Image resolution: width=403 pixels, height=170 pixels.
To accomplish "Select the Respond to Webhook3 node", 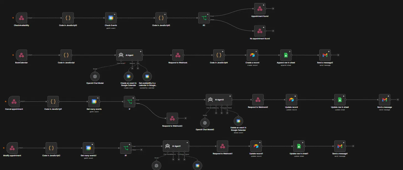I will [172, 118].
